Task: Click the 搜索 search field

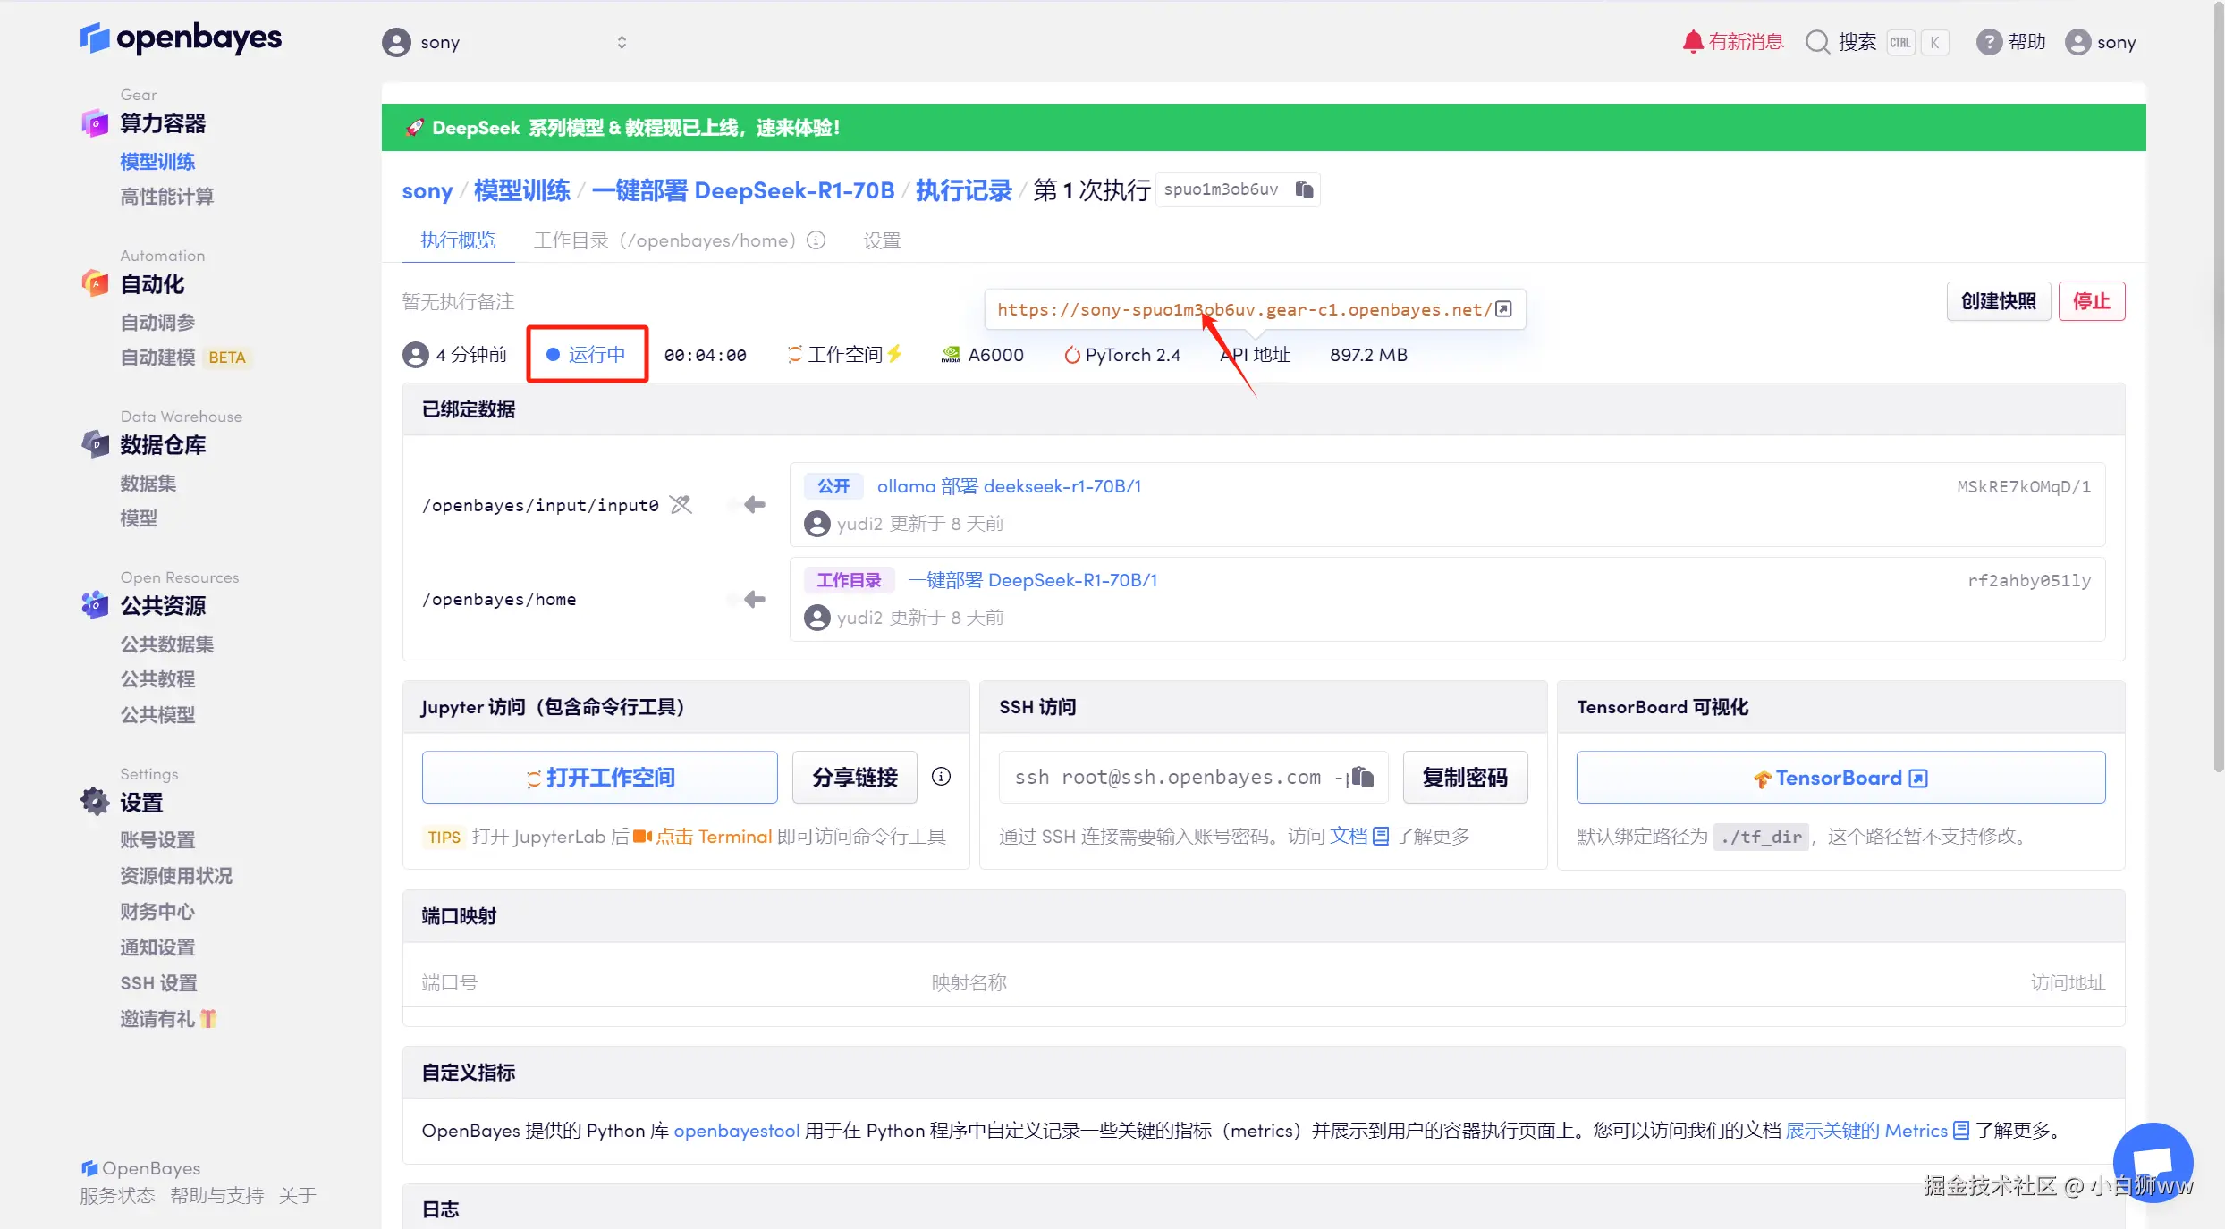Action: pos(1857,42)
